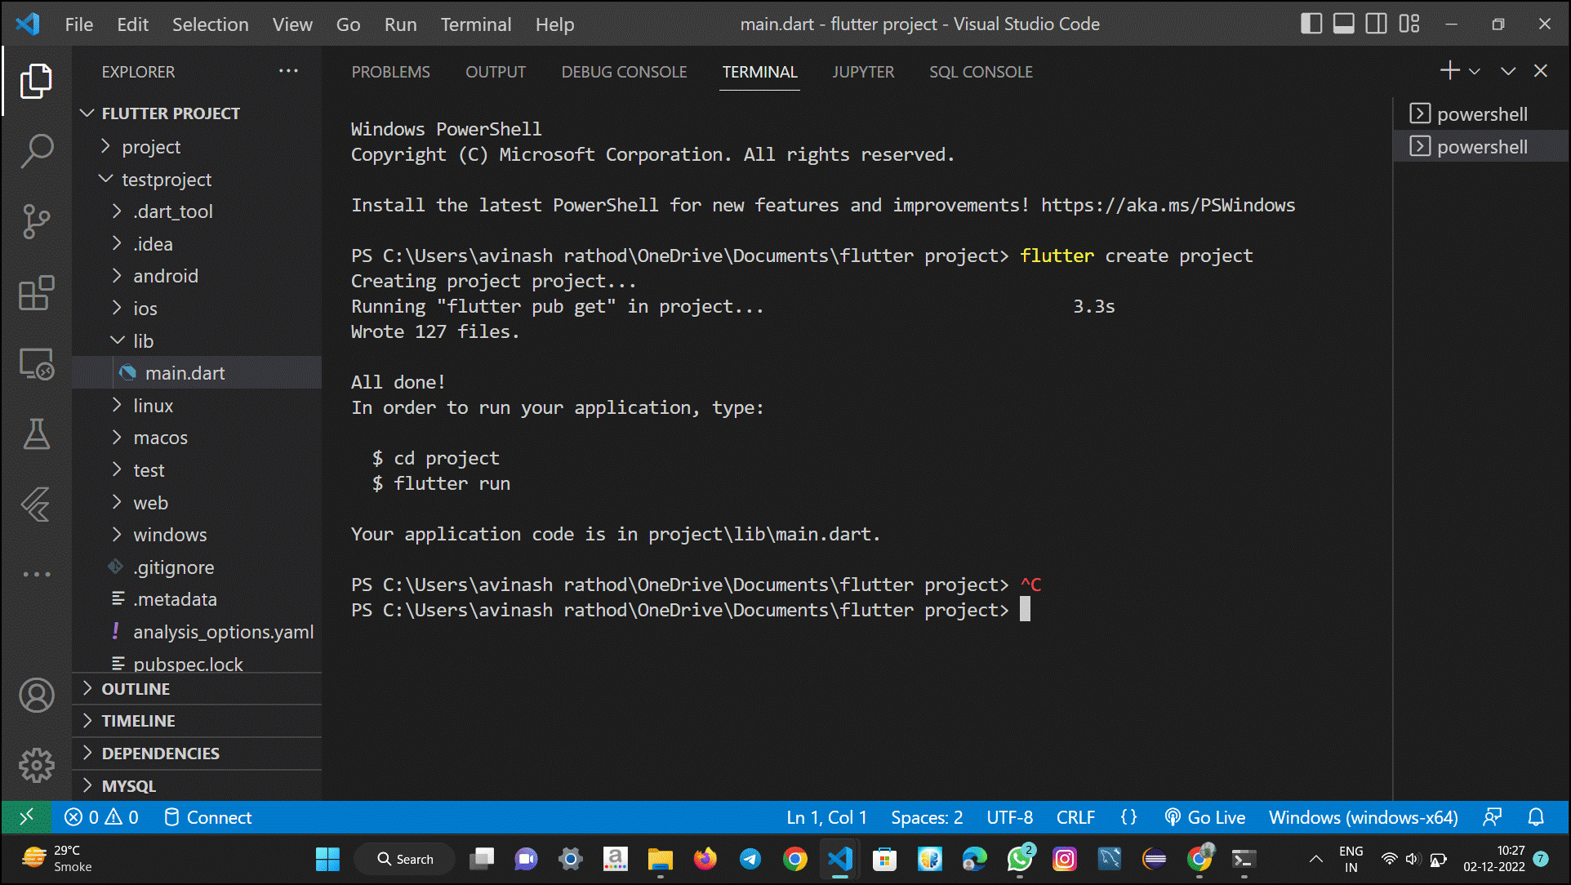Click the Remote Explorer icon in sidebar
Image resolution: width=1571 pixels, height=885 pixels.
click(37, 362)
